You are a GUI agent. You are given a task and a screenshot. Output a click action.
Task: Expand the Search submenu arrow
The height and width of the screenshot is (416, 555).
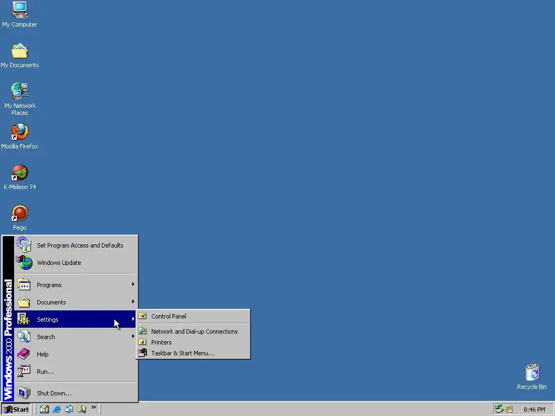point(133,336)
